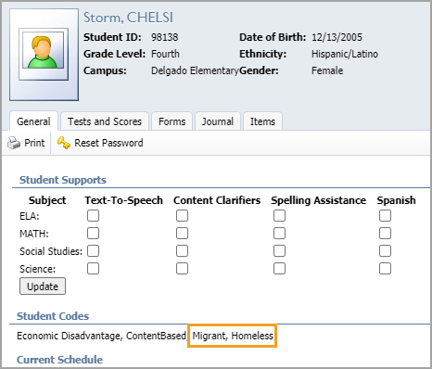This screenshot has width=432, height=369.
Task: Enable Content Clarifiers for Social Studies
Action: click(182, 251)
